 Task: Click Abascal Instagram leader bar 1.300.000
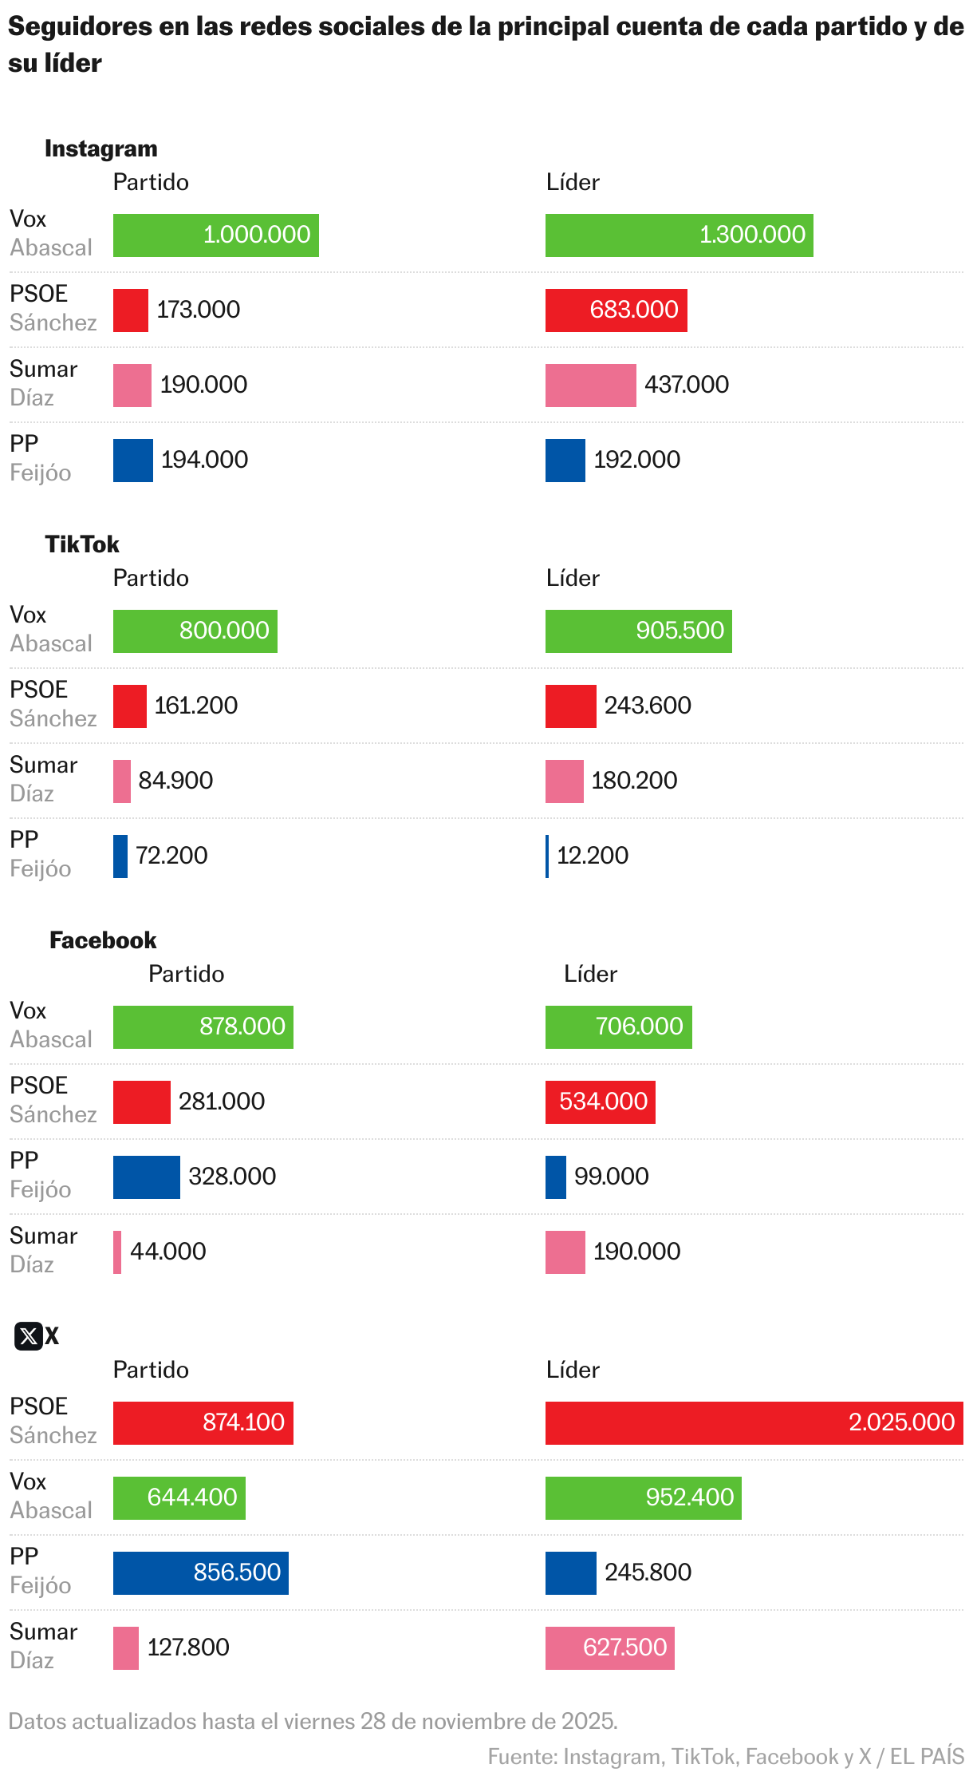[x=679, y=235]
